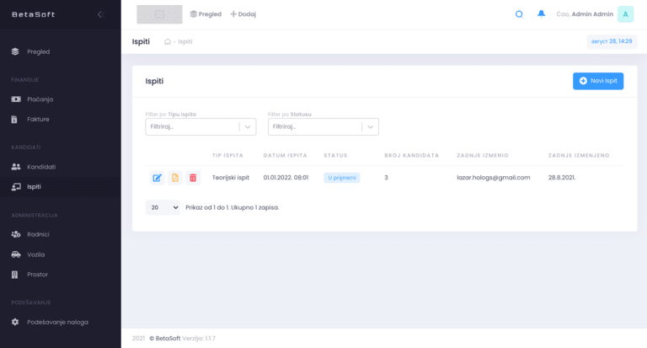647x348 pixels.
Task: Open the Tipu ispita filter dropdown
Action: pos(201,126)
